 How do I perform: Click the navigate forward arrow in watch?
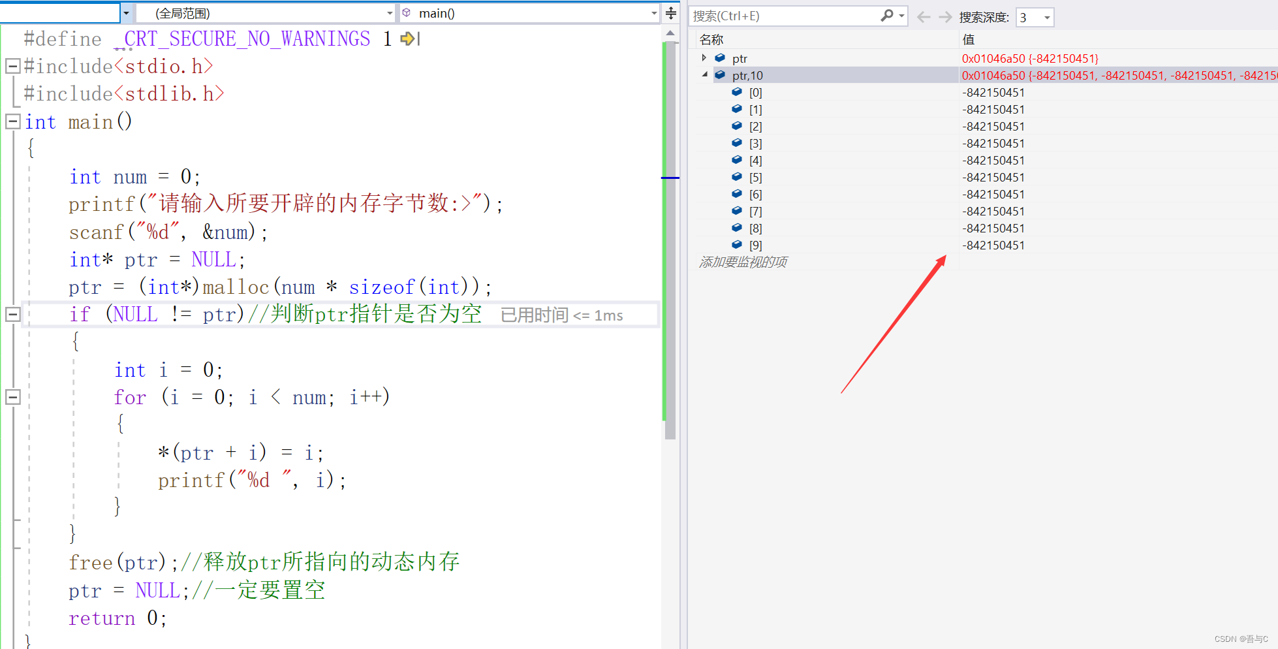[946, 17]
